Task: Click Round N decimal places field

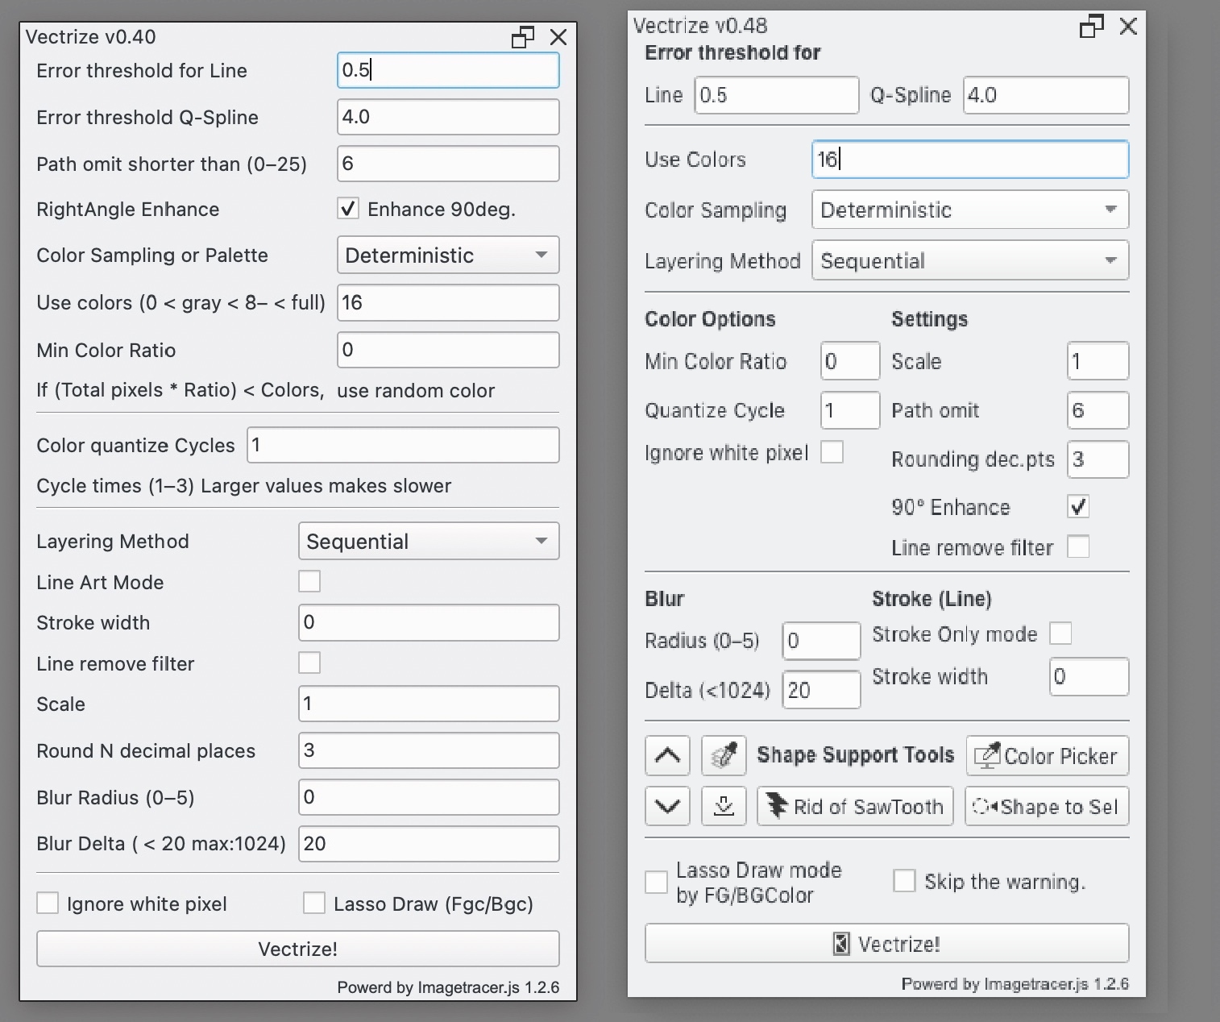Action: click(429, 750)
